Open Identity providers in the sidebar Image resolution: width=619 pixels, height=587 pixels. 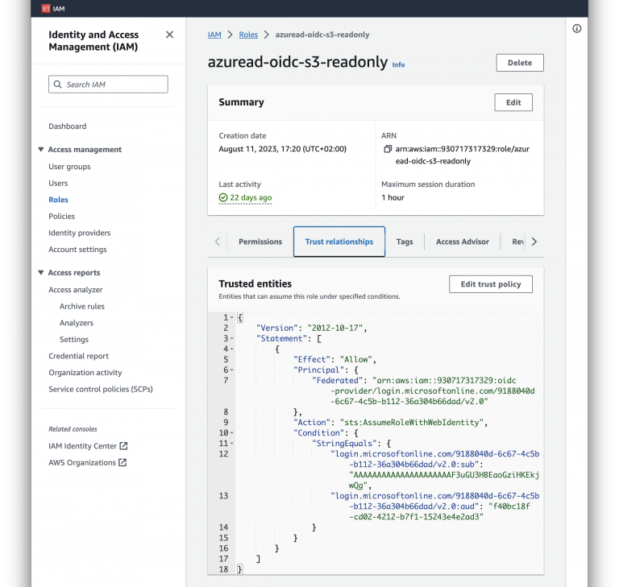click(x=80, y=233)
